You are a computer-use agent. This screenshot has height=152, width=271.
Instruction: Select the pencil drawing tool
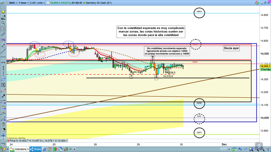pos(3,17)
